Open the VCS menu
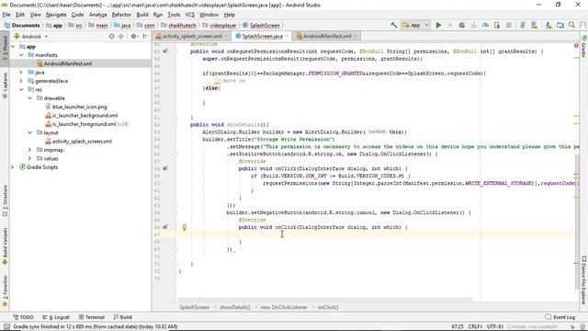 point(190,15)
